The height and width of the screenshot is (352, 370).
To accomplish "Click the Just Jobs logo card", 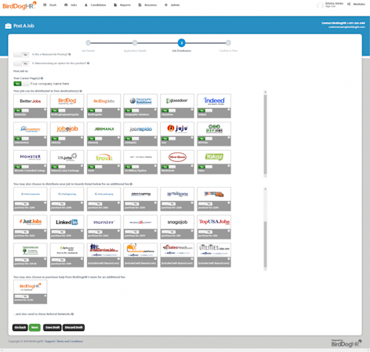I will [31, 222].
